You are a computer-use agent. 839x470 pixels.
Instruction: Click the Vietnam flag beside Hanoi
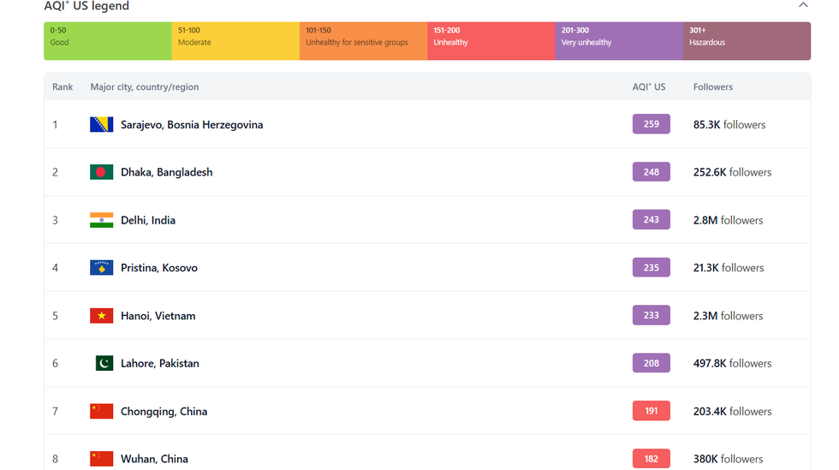click(101, 316)
